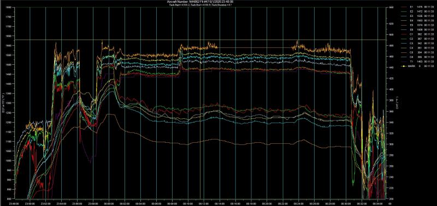Click the 800 value on left axis
Image resolution: width=437 pixels, height=206 pixels.
tap(9, 199)
